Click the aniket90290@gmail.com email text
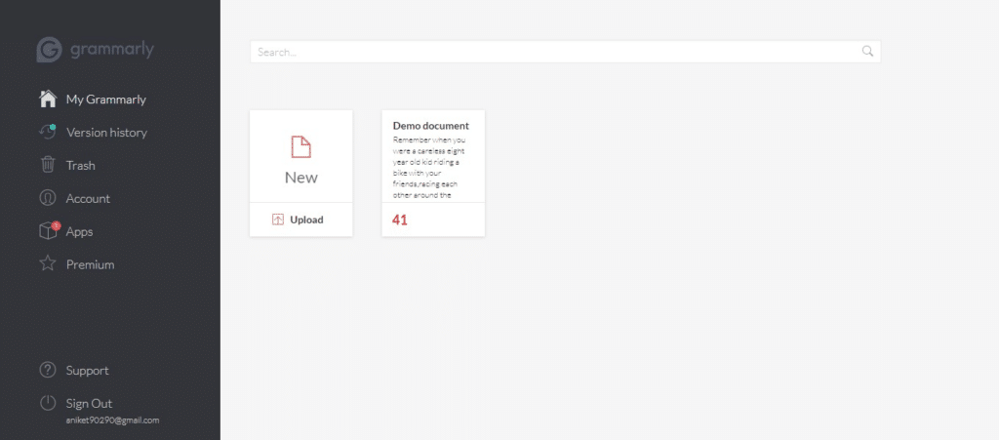 pos(113,420)
